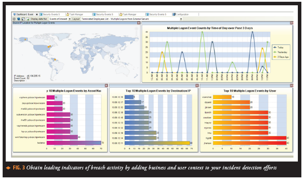Click the 10.69.12.11 destination IP bar
This screenshot has height=180, width=304.
(x=157, y=143)
